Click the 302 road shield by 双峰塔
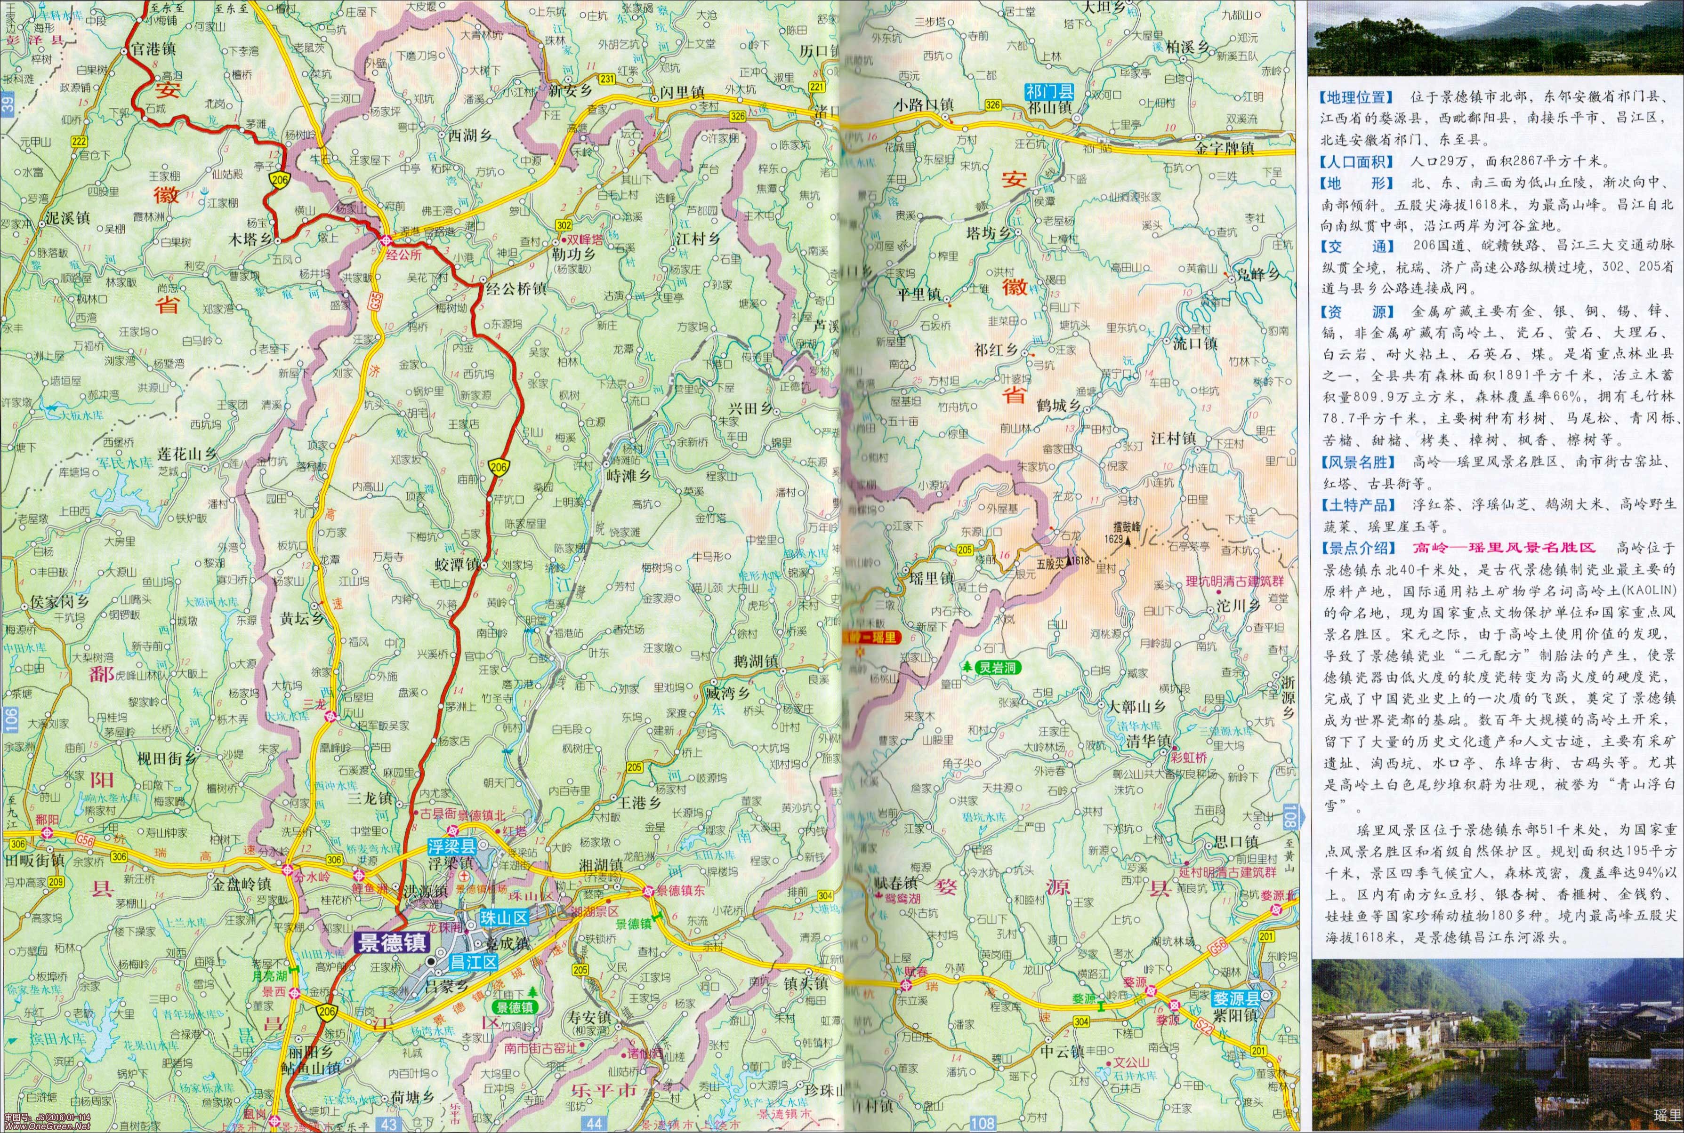1684x1133 pixels. (563, 226)
